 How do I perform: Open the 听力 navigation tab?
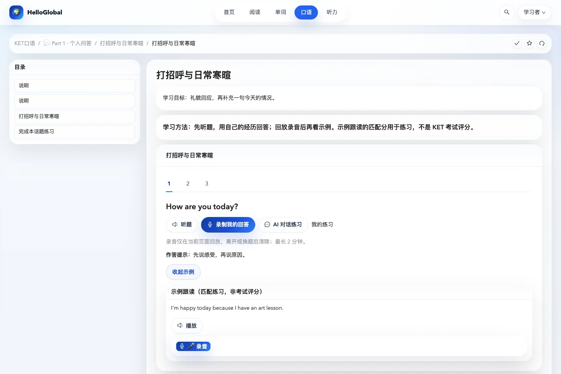(332, 12)
